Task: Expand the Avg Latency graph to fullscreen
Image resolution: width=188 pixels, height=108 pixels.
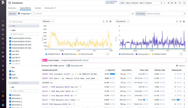Action: pos(180,21)
